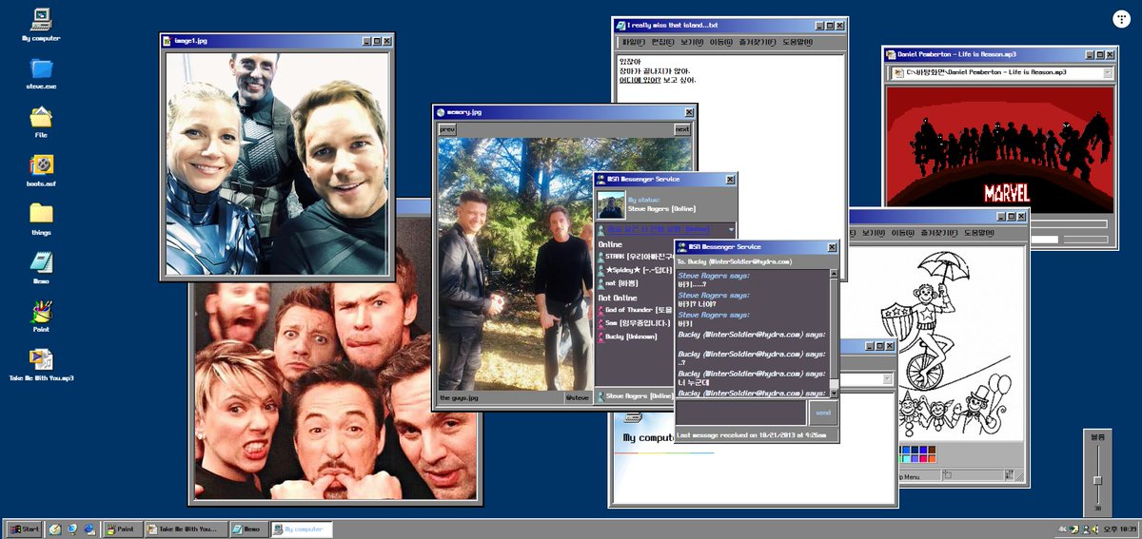
Task: Click the Internet Explorer quick launch icon
Action: [x=89, y=529]
